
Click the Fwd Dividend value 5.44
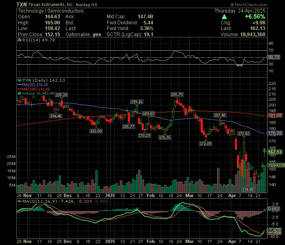(148, 23)
